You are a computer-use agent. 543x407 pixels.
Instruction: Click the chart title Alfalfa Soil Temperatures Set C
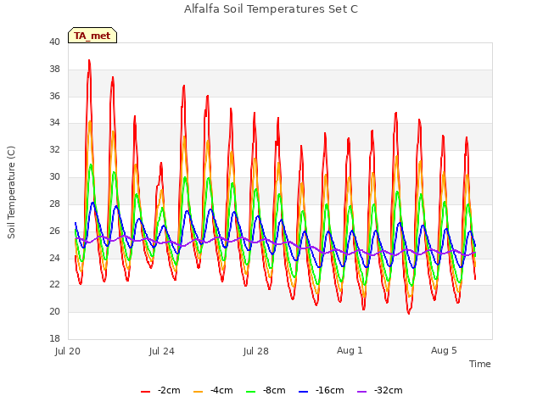click(271, 8)
